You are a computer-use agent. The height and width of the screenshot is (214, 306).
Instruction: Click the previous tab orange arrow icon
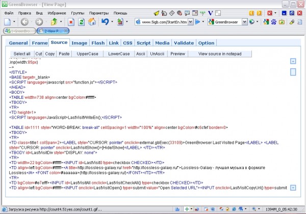251,13
